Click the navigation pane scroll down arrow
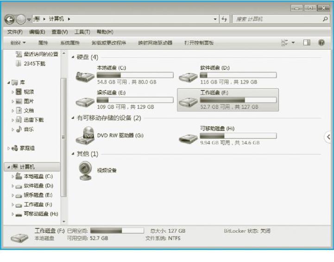This screenshot has height=262, width=334. (63, 222)
